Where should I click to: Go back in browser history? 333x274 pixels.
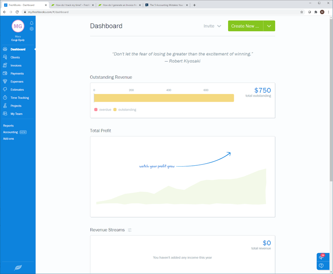click(5, 12)
